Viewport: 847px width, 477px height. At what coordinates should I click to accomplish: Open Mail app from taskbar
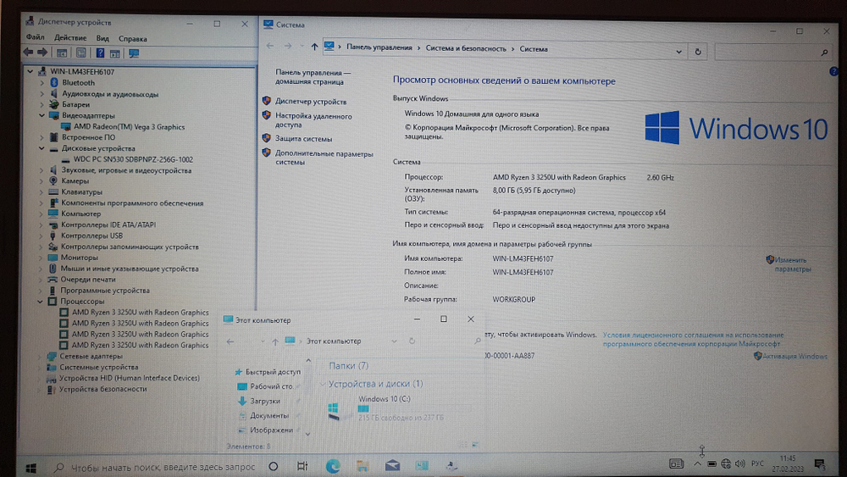(x=392, y=465)
